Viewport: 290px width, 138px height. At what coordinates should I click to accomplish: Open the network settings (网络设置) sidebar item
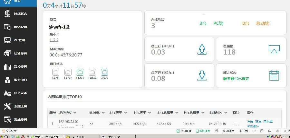click(18, 27)
